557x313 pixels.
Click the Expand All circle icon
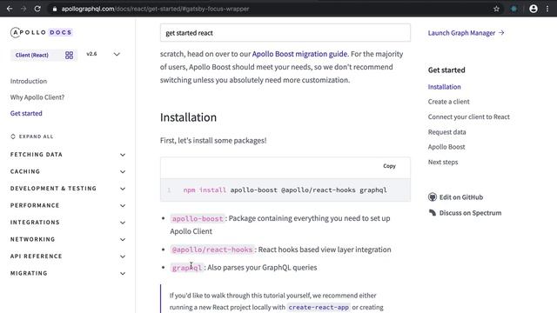13,137
